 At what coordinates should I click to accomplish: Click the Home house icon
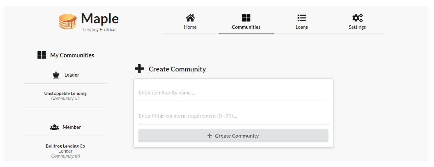click(190, 18)
